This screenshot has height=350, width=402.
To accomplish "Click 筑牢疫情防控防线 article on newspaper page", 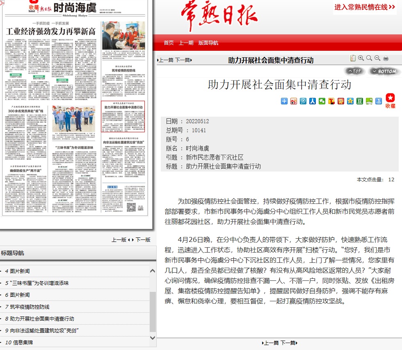I will [123, 81].
